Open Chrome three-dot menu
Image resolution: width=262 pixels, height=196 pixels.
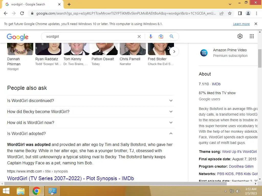pos(256,13)
